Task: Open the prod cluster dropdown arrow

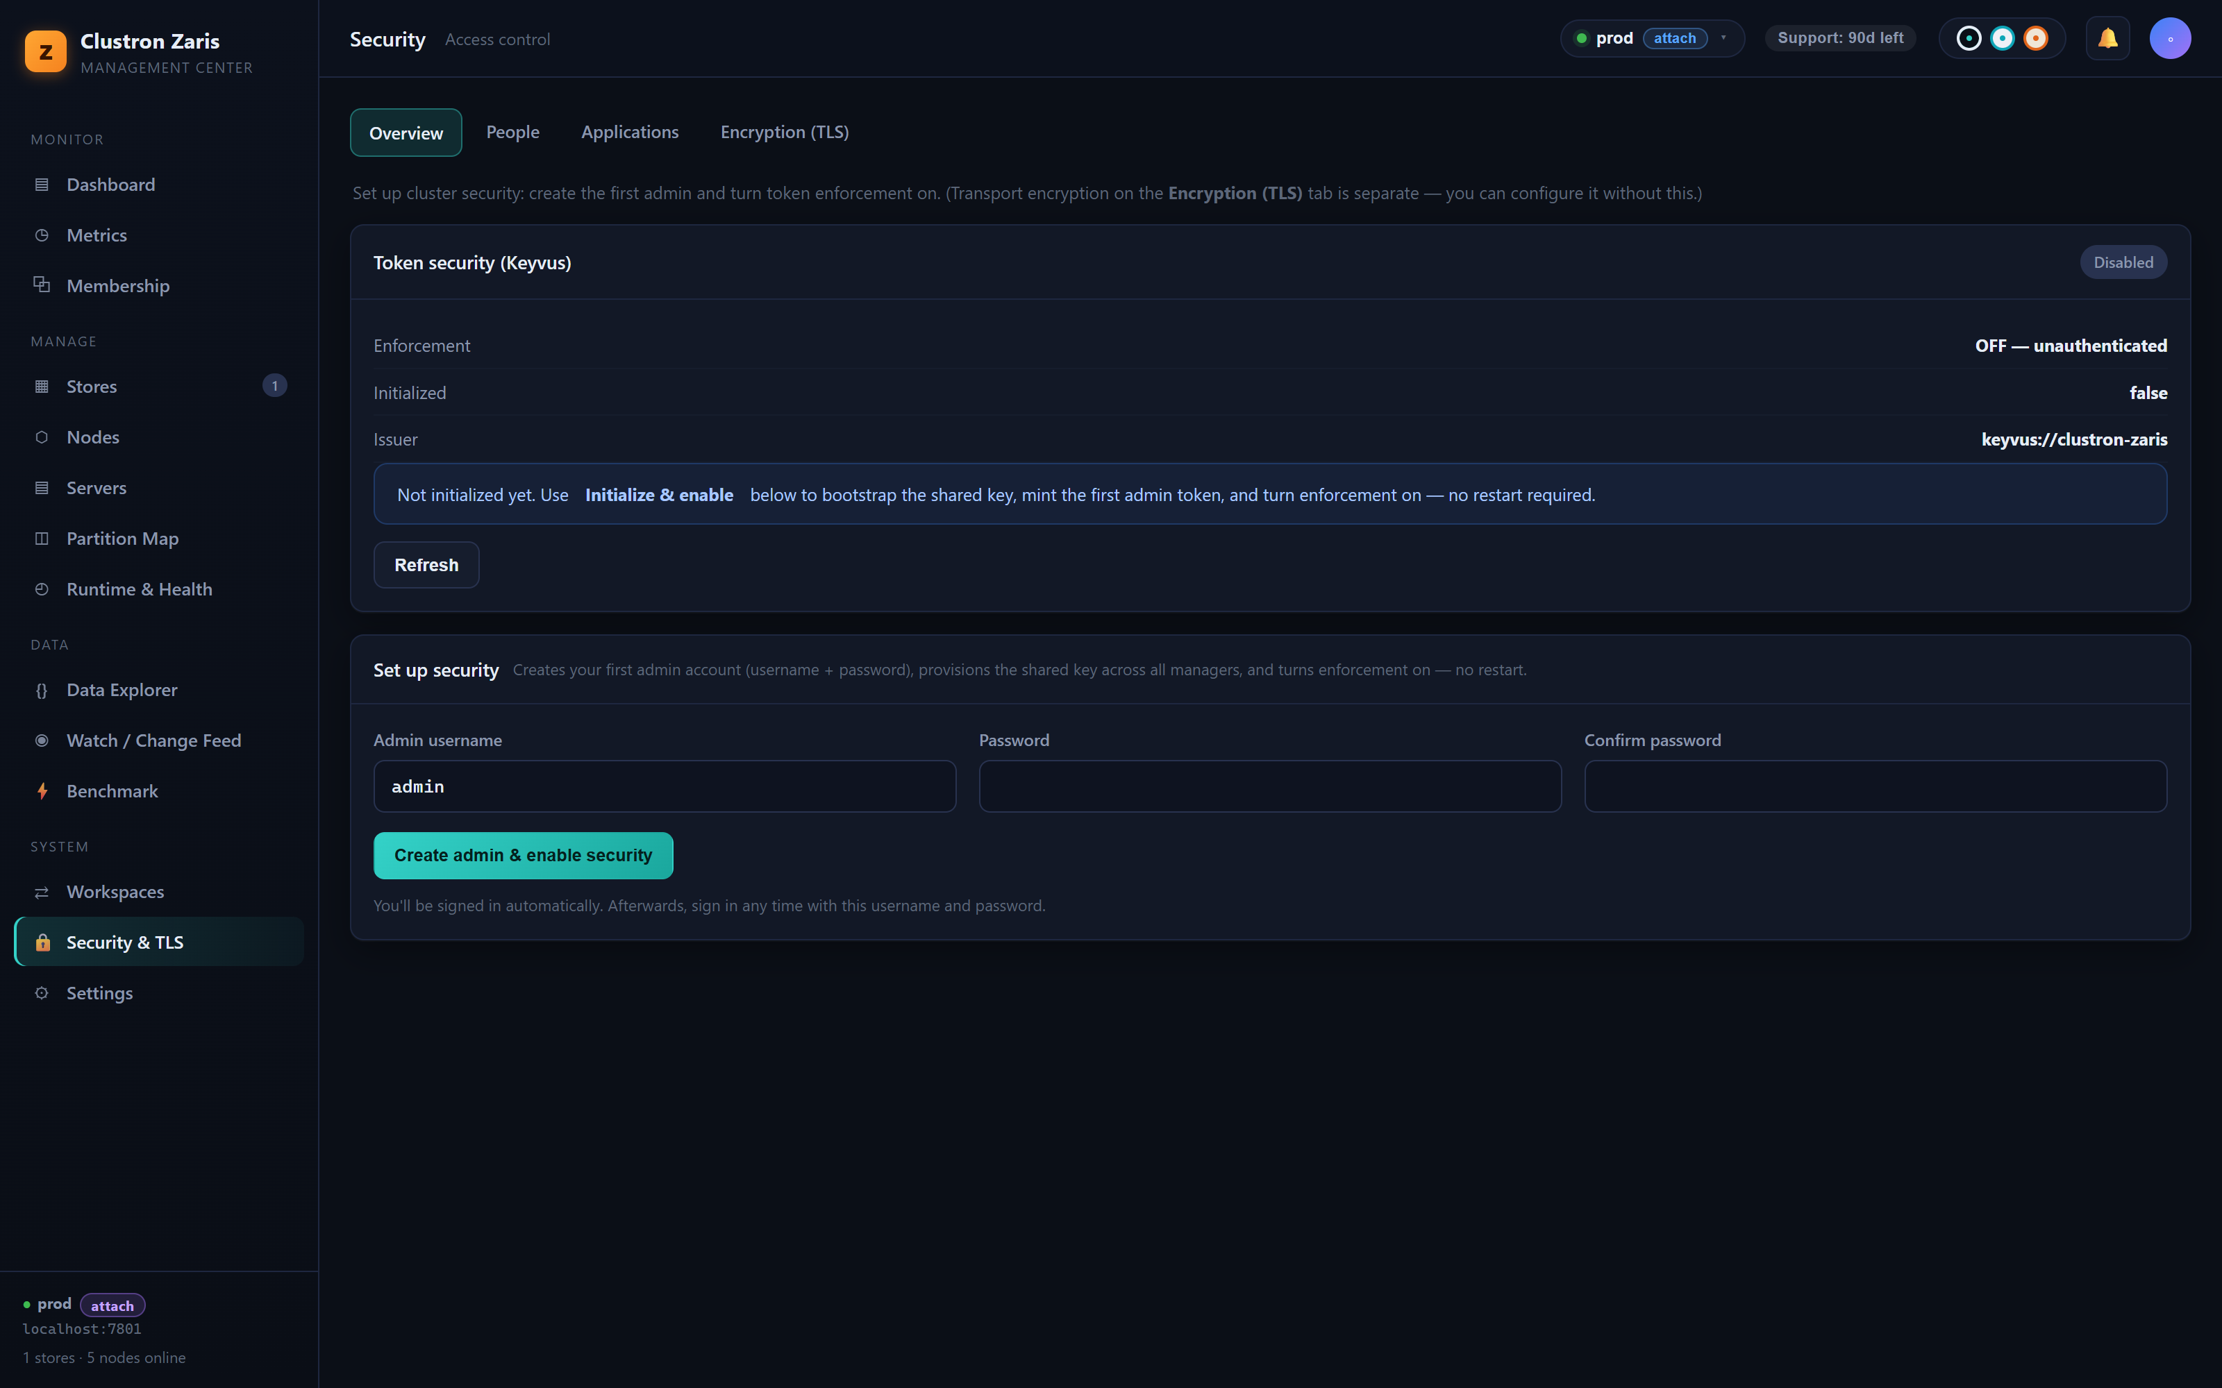Action: click(x=1723, y=39)
